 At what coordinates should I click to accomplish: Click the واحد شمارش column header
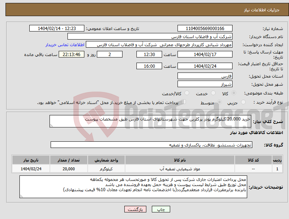point(106,160)
